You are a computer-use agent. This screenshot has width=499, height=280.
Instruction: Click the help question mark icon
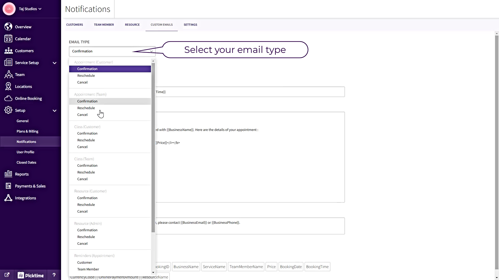point(54,275)
